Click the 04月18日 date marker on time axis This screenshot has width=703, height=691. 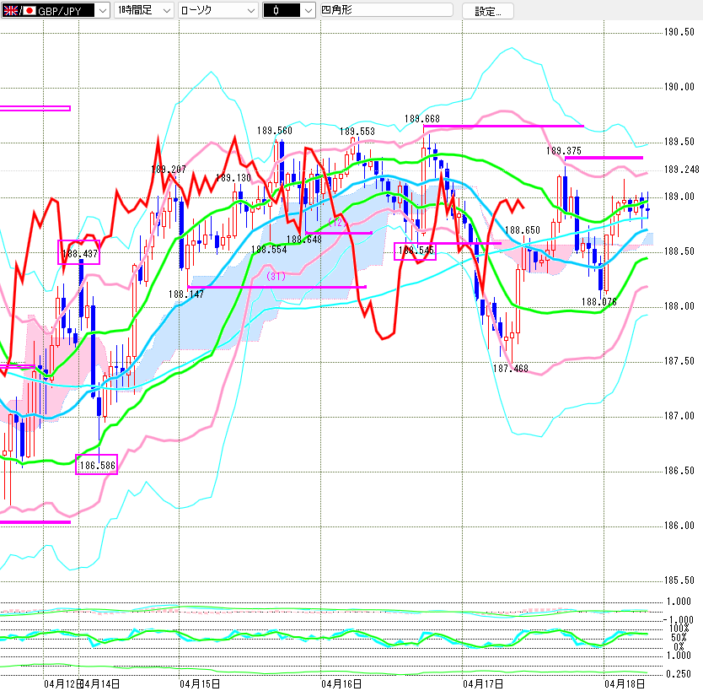[621, 682]
